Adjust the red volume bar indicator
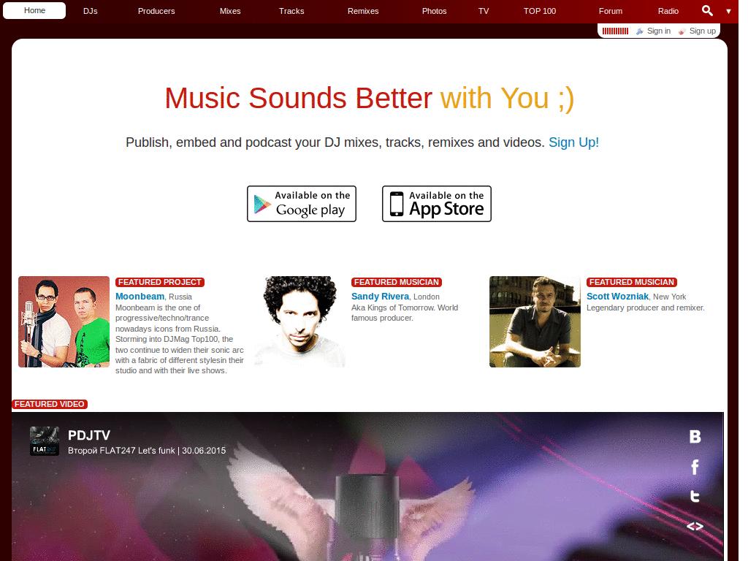 615,31
